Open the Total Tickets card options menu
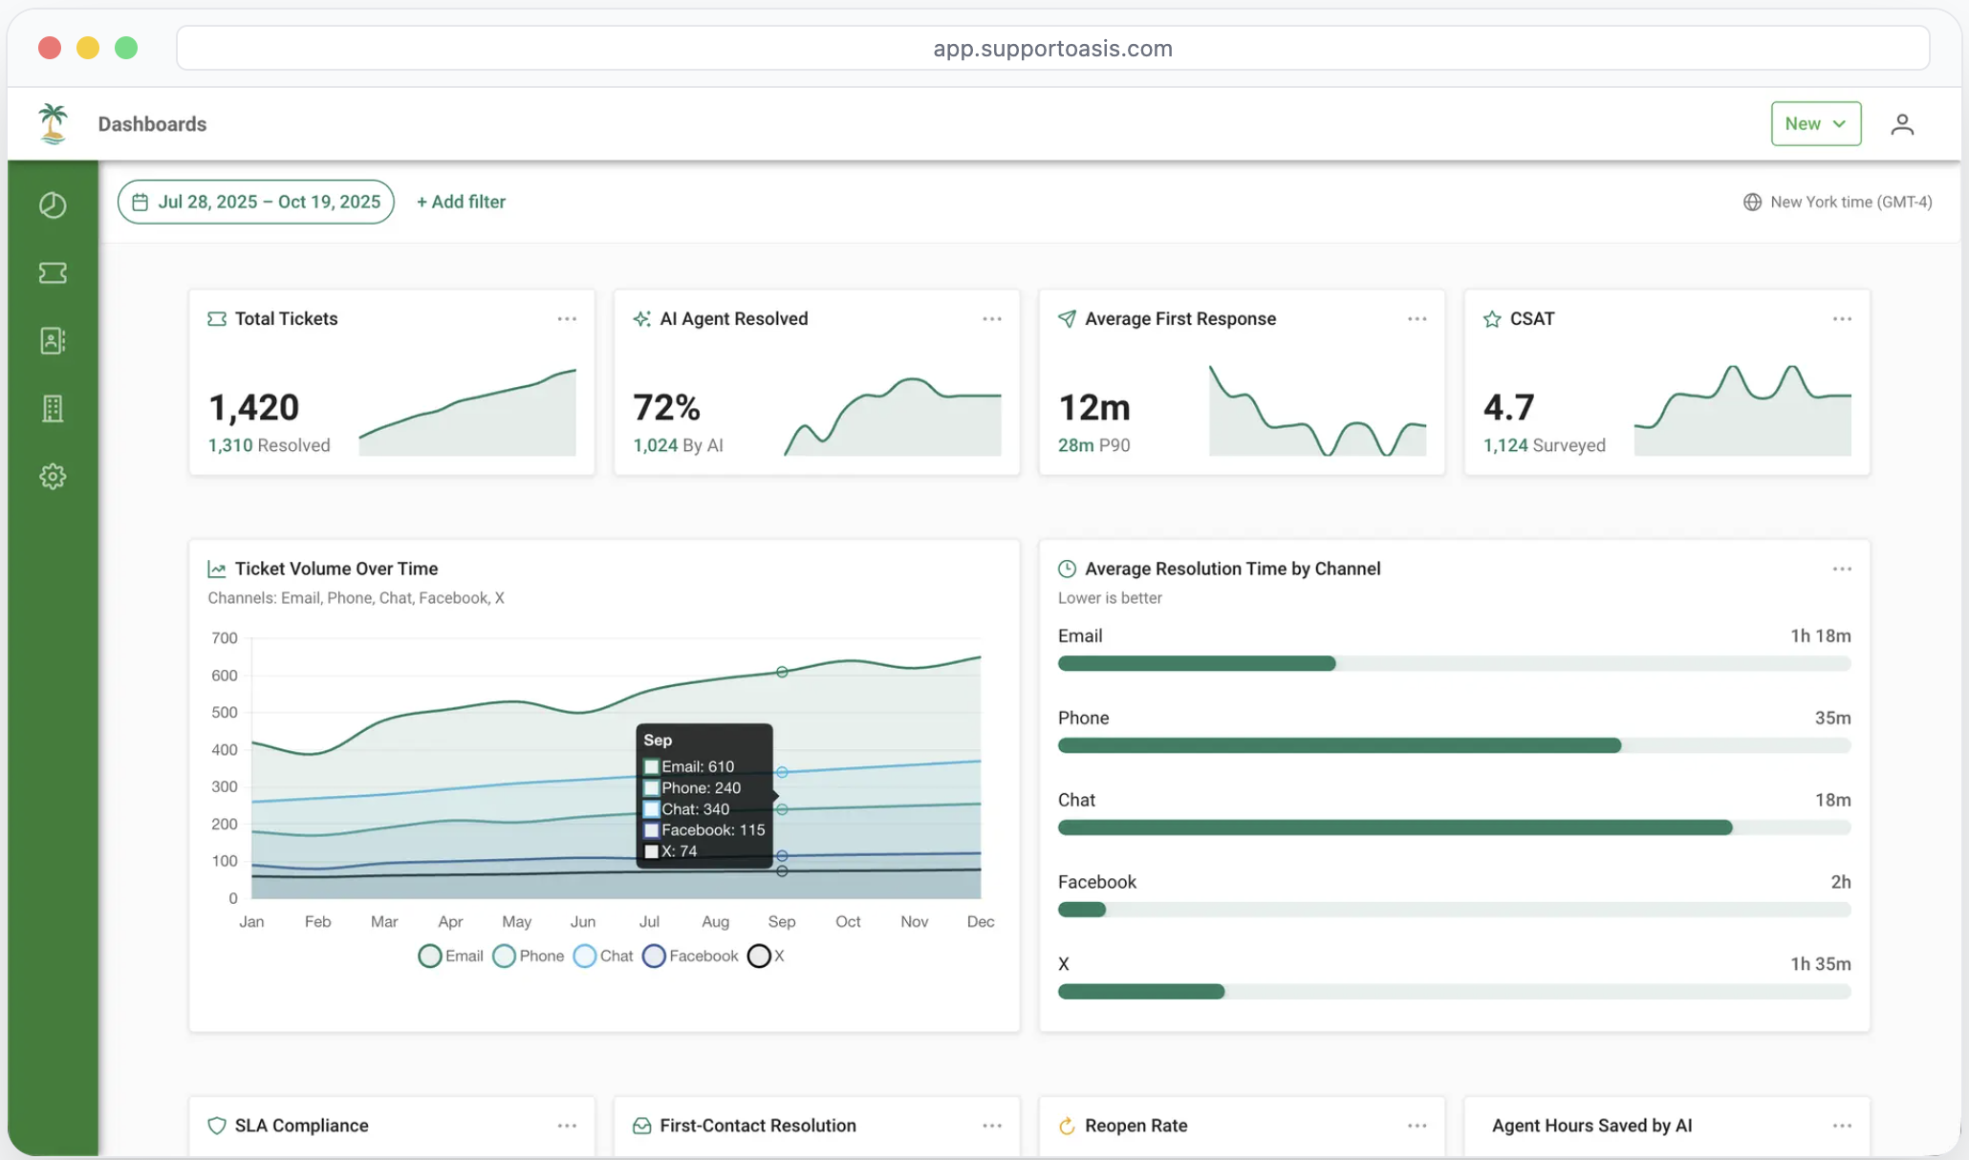Viewport: 1969px width, 1160px height. [x=567, y=318]
